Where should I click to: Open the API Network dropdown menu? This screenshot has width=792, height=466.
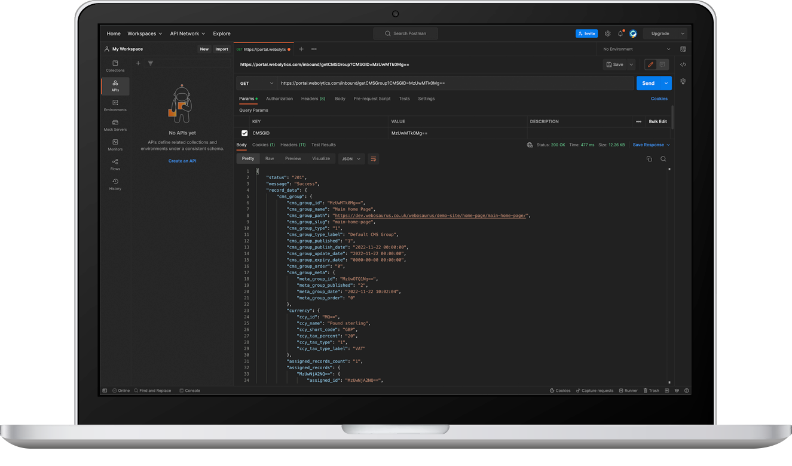[187, 33]
